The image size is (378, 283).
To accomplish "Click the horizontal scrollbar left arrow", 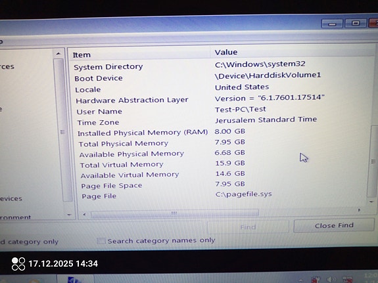I will pyautogui.click(x=84, y=214).
